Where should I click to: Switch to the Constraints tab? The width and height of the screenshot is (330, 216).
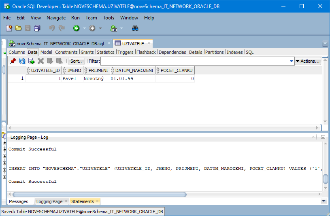[x=66, y=52]
